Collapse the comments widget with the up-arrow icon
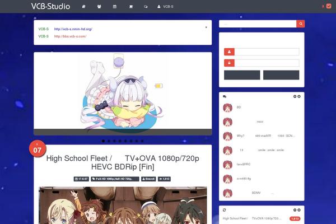Viewport: 336px width, 224px height. pos(295,96)
